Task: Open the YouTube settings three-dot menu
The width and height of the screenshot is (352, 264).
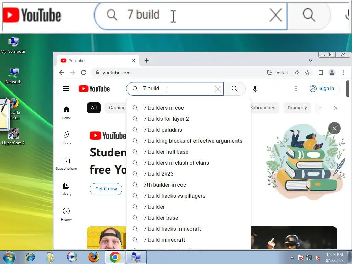Action: pos(296,89)
